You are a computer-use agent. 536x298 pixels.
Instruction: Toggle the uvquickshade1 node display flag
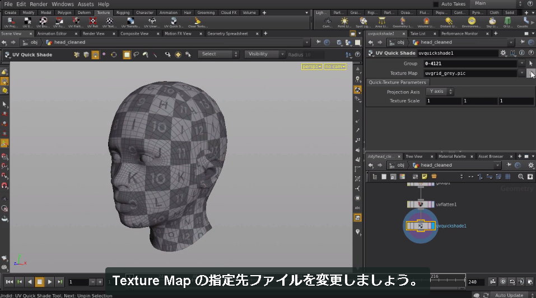tap(433, 226)
